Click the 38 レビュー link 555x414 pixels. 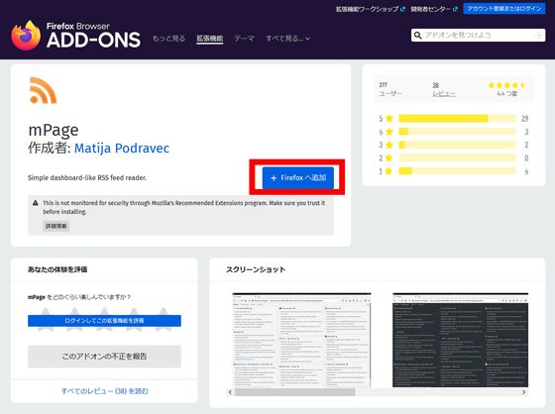(444, 89)
